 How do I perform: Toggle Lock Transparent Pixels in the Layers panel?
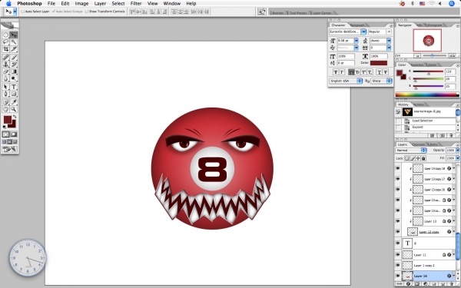click(407, 158)
